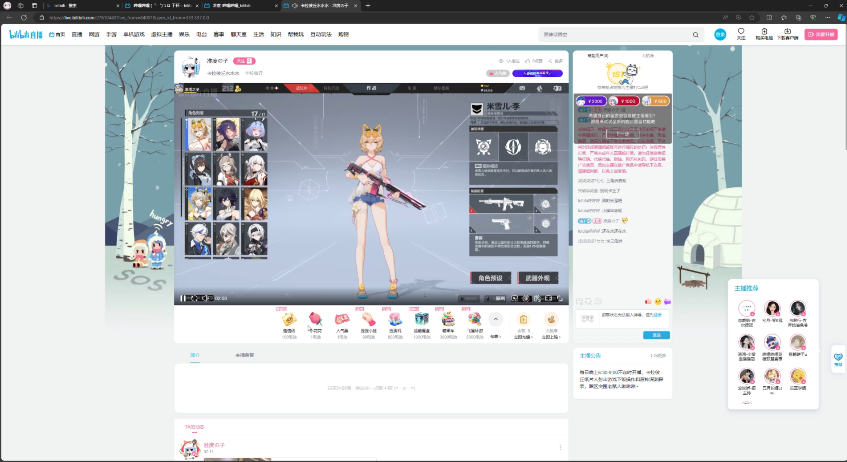Click the ¥2000 super chat option
Screen dimensions: 847x462
coord(591,101)
